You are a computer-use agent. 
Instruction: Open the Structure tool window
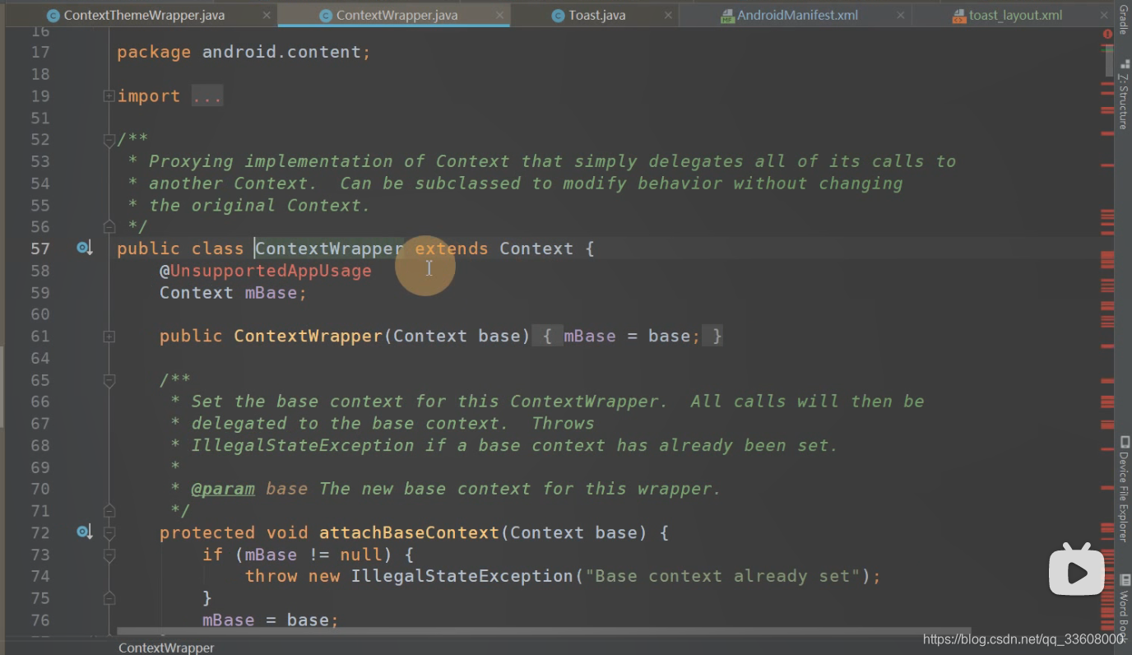(x=1123, y=95)
